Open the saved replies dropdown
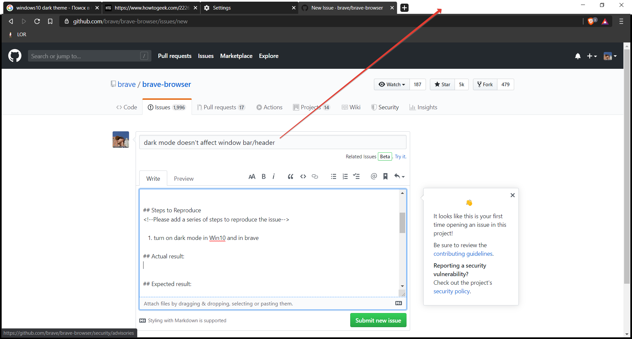 (x=399, y=177)
